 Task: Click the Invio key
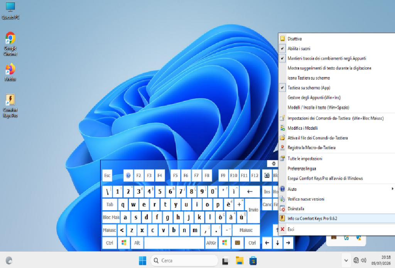253,210
